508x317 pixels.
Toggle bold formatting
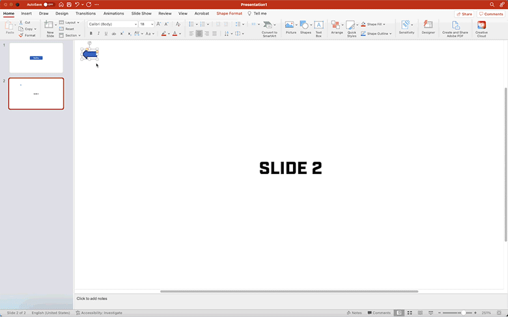click(x=91, y=33)
